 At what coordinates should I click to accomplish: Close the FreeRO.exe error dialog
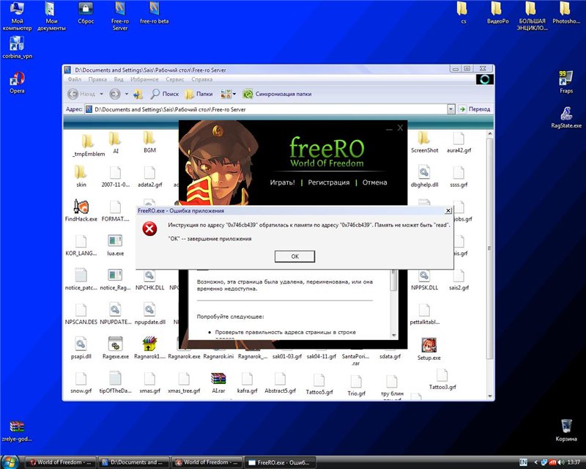pos(448,210)
